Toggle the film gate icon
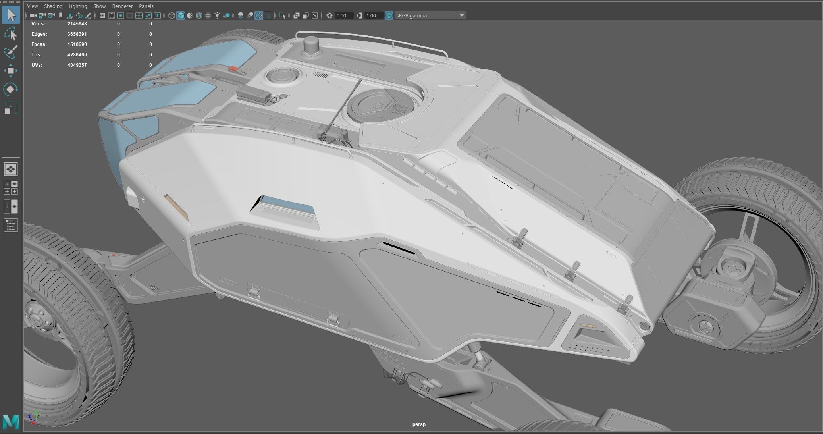 [x=112, y=15]
